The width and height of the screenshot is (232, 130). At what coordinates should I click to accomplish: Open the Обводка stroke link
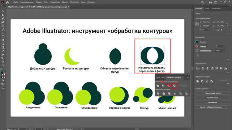[x=203, y=46]
